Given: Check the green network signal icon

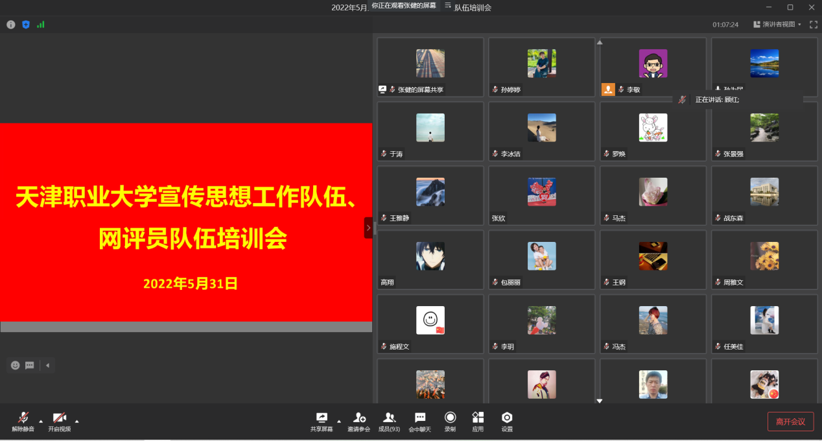Looking at the screenshot, I should [41, 25].
